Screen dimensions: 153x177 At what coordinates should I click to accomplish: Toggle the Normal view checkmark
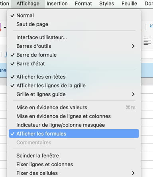pyautogui.click(x=74, y=16)
